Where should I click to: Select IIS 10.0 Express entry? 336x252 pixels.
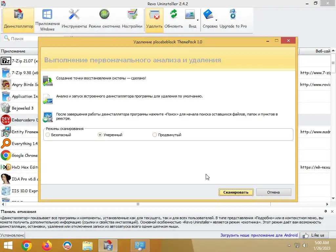pos(19,191)
